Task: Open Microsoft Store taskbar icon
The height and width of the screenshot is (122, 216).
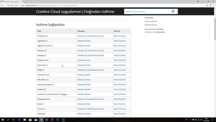Action: click(x=30, y=120)
